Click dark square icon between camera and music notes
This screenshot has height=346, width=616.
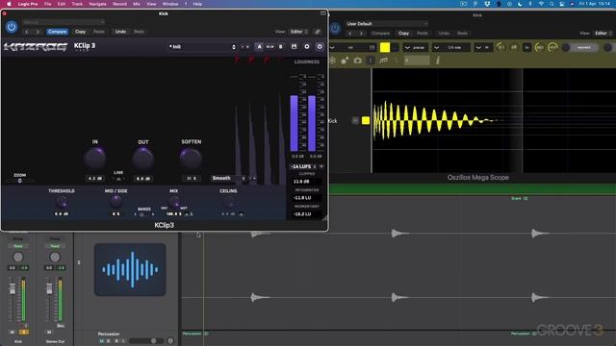pyautogui.click(x=371, y=61)
